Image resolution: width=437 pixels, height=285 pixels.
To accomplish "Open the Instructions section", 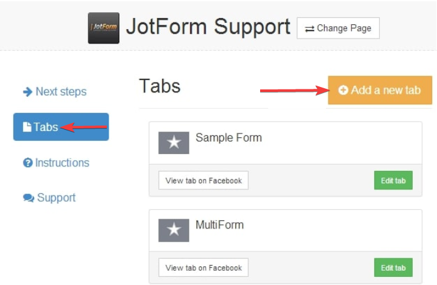I will [61, 163].
